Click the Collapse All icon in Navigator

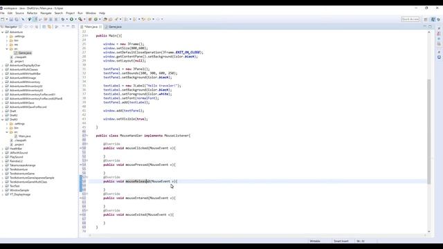point(44,26)
